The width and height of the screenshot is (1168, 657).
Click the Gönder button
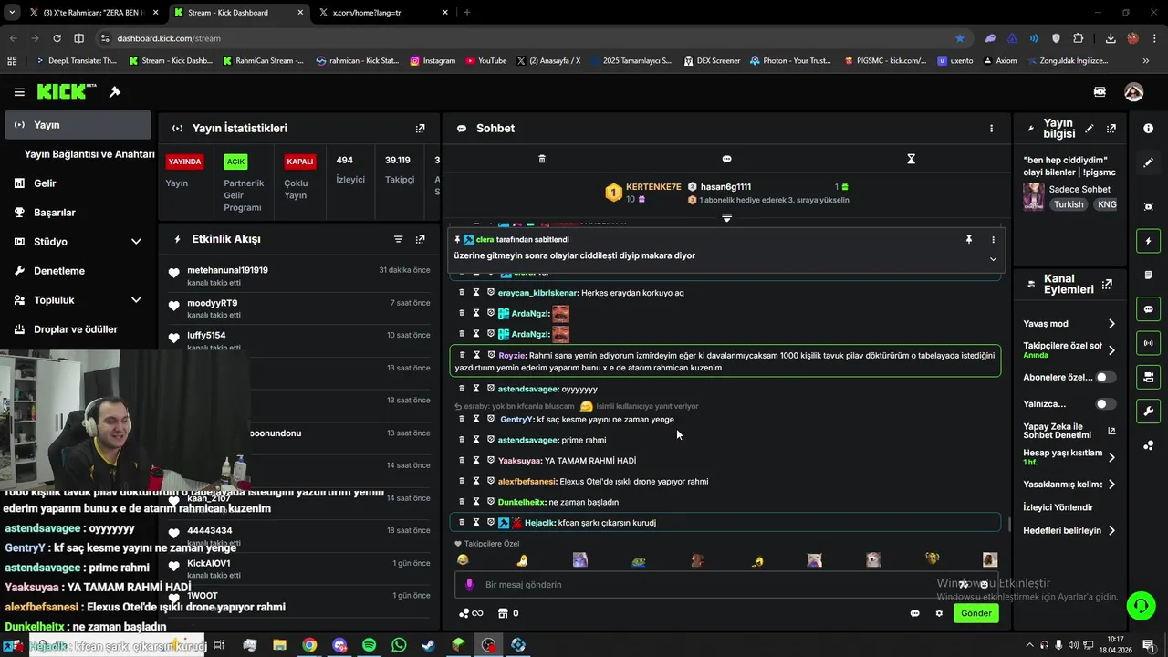pos(975,613)
